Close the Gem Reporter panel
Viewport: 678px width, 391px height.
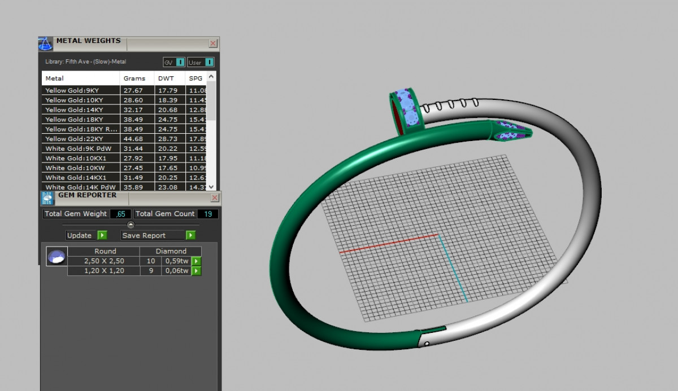pos(214,198)
